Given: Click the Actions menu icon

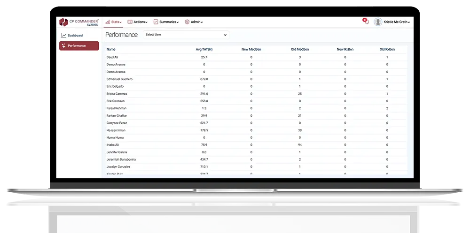Looking at the screenshot, I should (130, 22).
